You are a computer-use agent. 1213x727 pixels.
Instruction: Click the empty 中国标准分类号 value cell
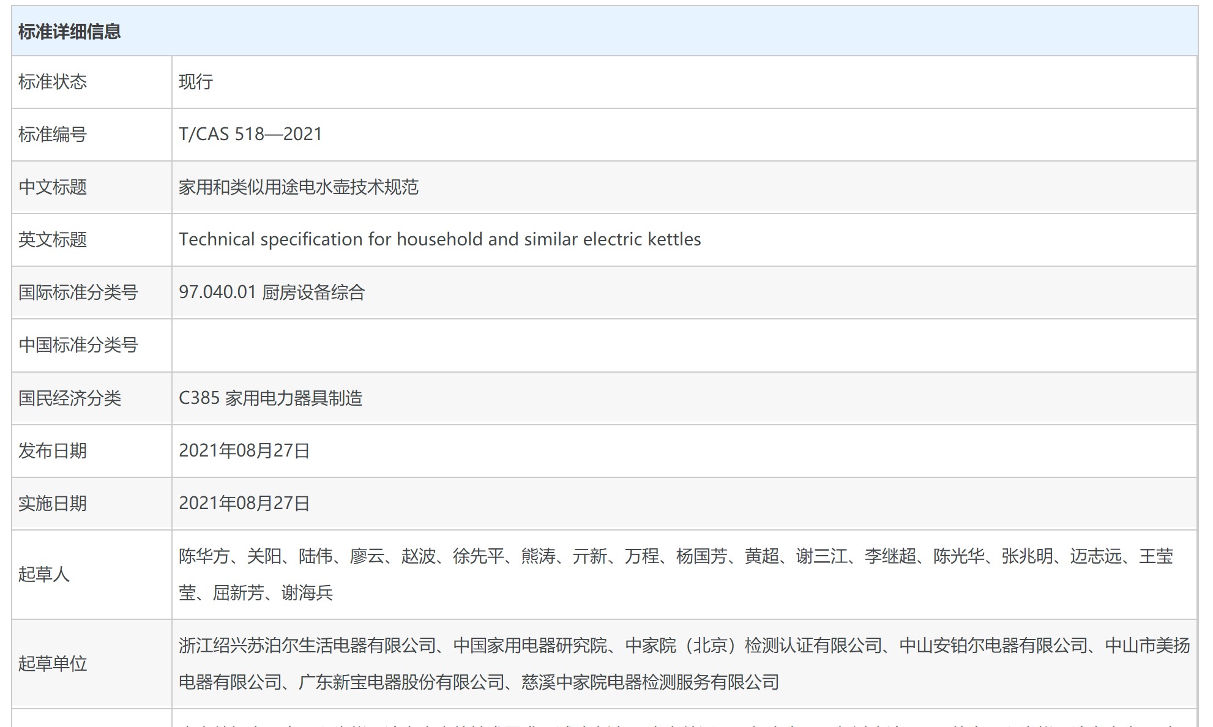point(684,345)
